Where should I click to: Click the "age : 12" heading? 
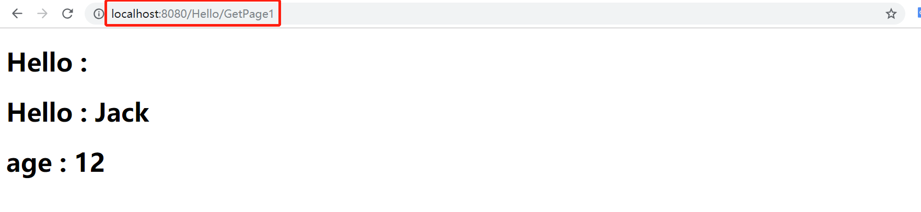click(x=55, y=163)
